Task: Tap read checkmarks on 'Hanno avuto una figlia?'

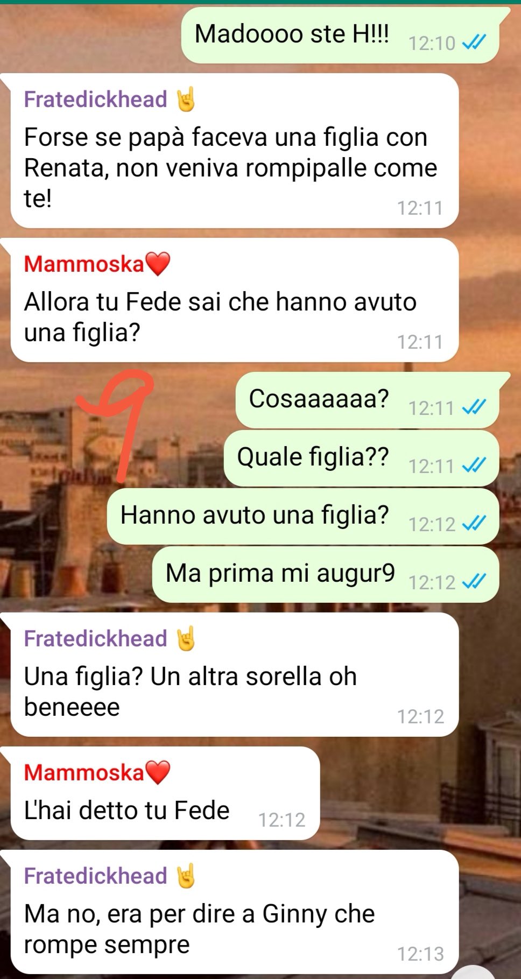Action: pyautogui.click(x=474, y=524)
